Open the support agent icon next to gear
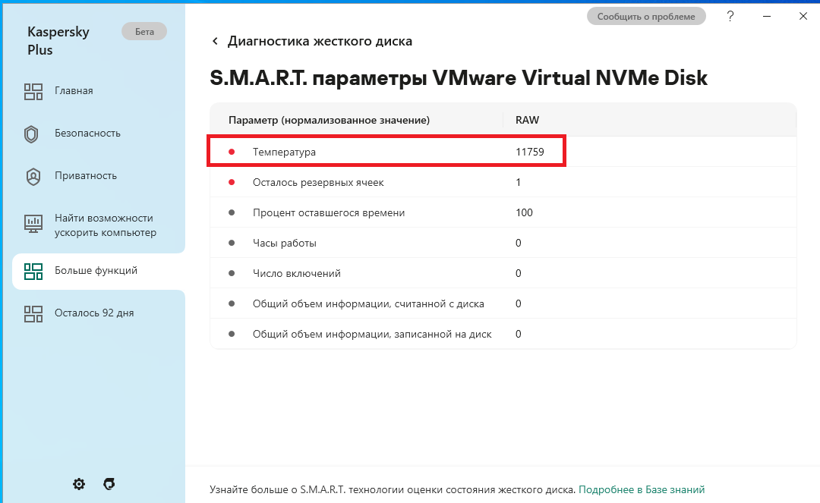 tap(109, 484)
